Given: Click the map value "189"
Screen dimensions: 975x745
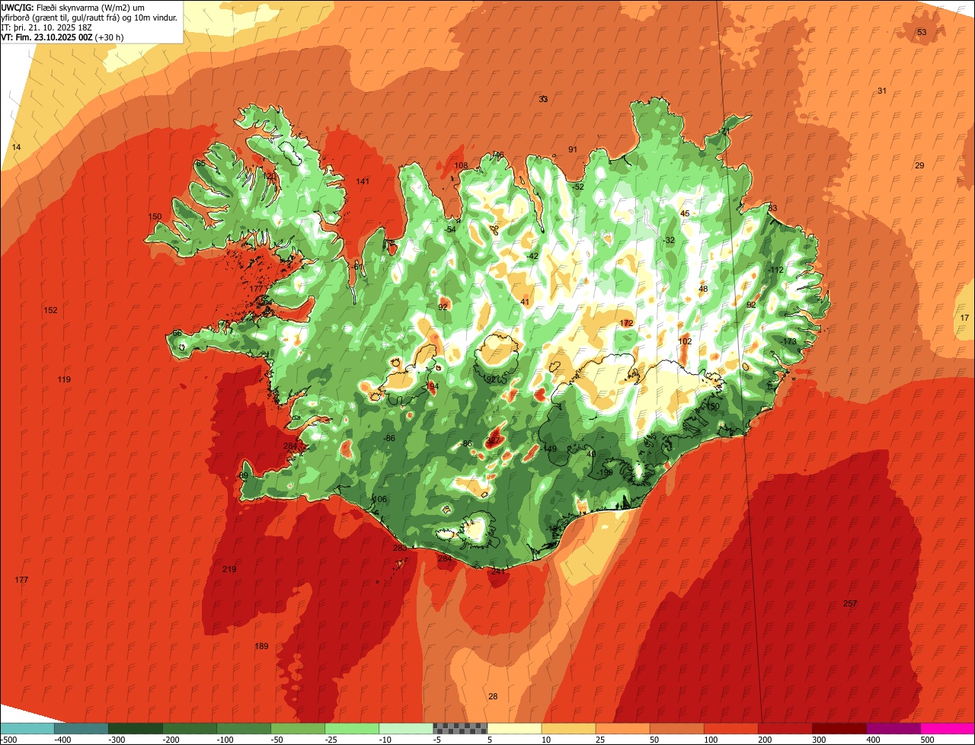Looking at the screenshot, I should 261,646.
